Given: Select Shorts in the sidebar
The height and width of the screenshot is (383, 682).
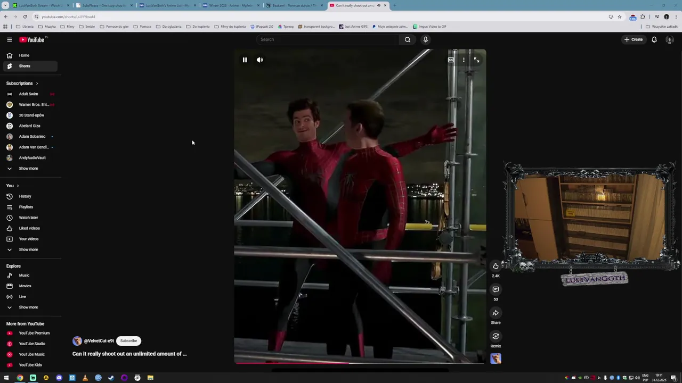Looking at the screenshot, I should click(x=29, y=66).
